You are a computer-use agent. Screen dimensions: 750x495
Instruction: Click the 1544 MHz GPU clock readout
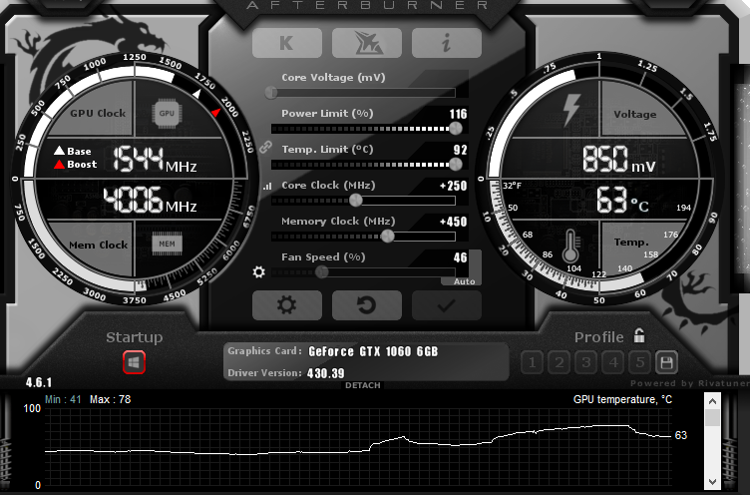tap(155, 159)
